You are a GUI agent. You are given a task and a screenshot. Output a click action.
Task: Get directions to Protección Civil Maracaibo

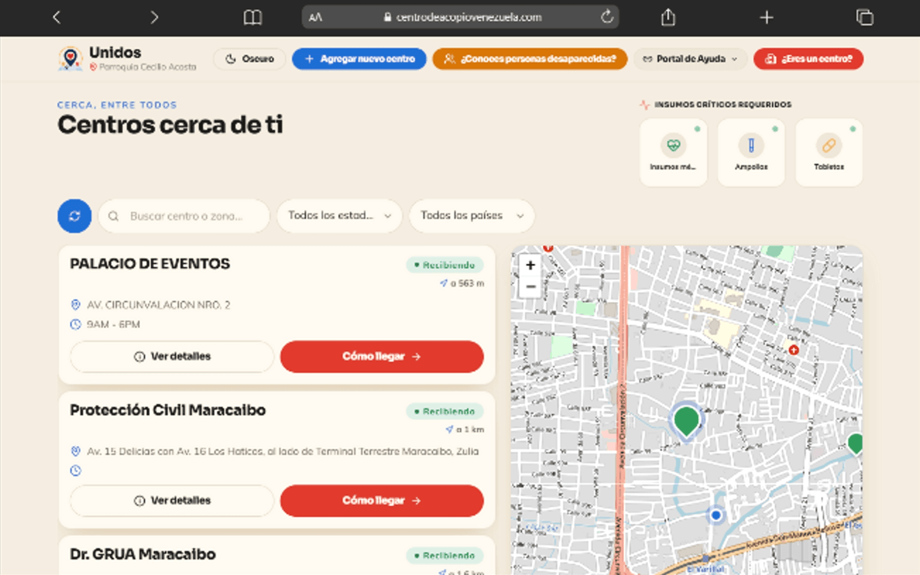(x=382, y=501)
